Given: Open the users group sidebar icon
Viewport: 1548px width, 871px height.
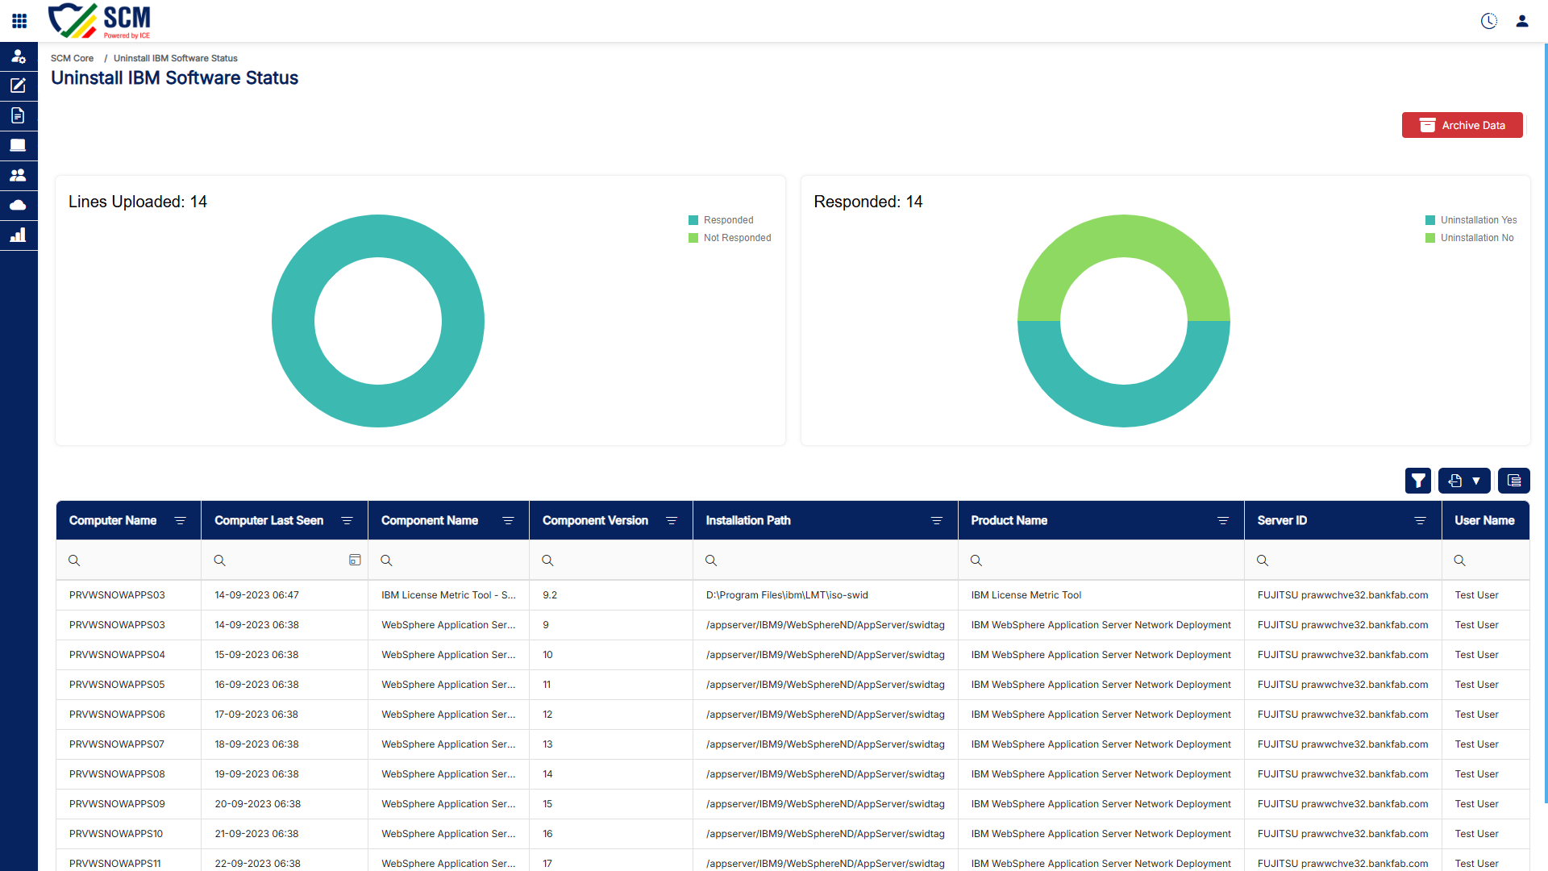Looking at the screenshot, I should [19, 175].
